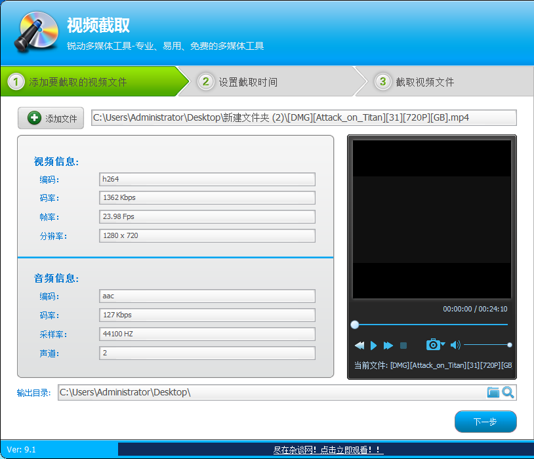Click the 采样率 label
This screenshot has width=534, height=459.
pos(53,334)
